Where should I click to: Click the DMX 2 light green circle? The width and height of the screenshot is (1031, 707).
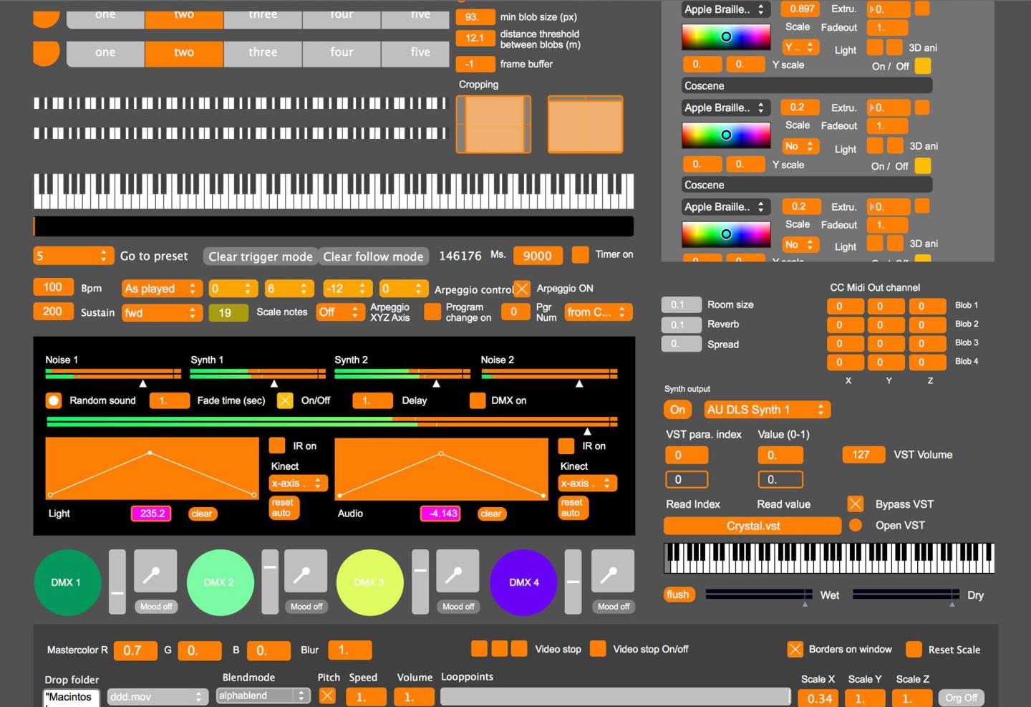220,582
